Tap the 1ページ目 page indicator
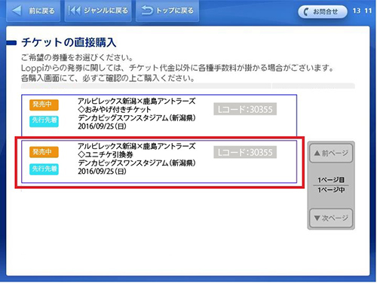Viewport: 377px width, 283px height. [x=331, y=180]
